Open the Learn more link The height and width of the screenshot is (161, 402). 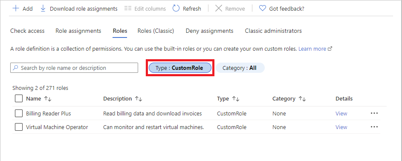(x=312, y=49)
